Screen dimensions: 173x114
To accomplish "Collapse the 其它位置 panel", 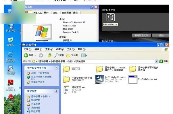I will [x=56, y=91].
